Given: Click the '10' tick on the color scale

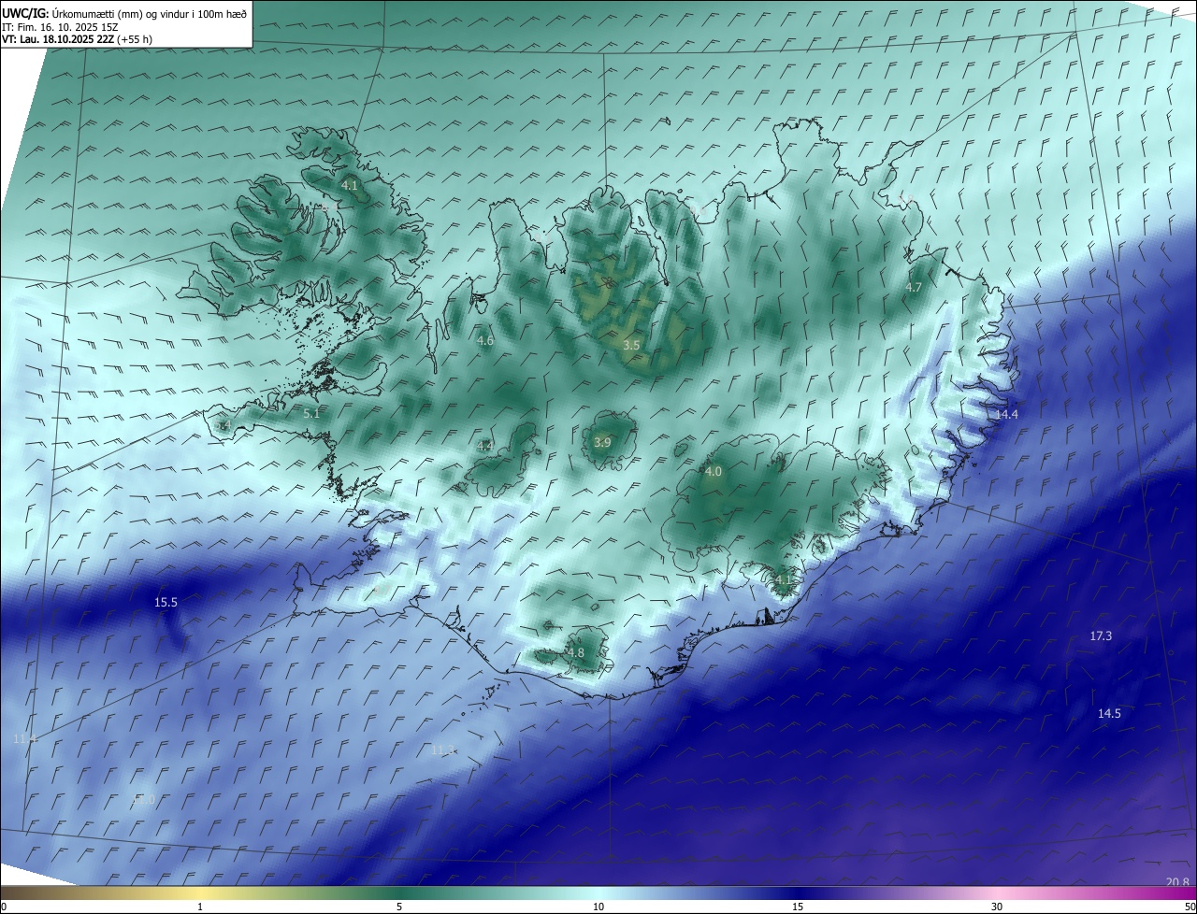Looking at the screenshot, I should 598,907.
